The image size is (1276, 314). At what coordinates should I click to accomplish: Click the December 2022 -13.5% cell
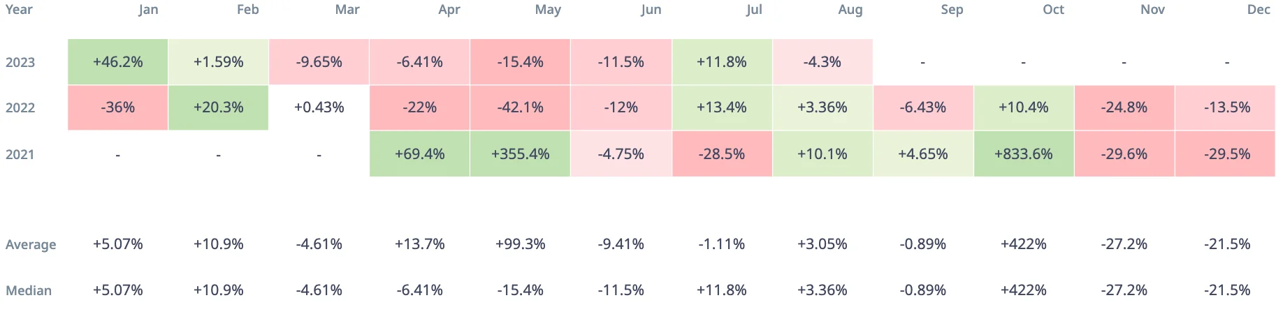click(1226, 107)
